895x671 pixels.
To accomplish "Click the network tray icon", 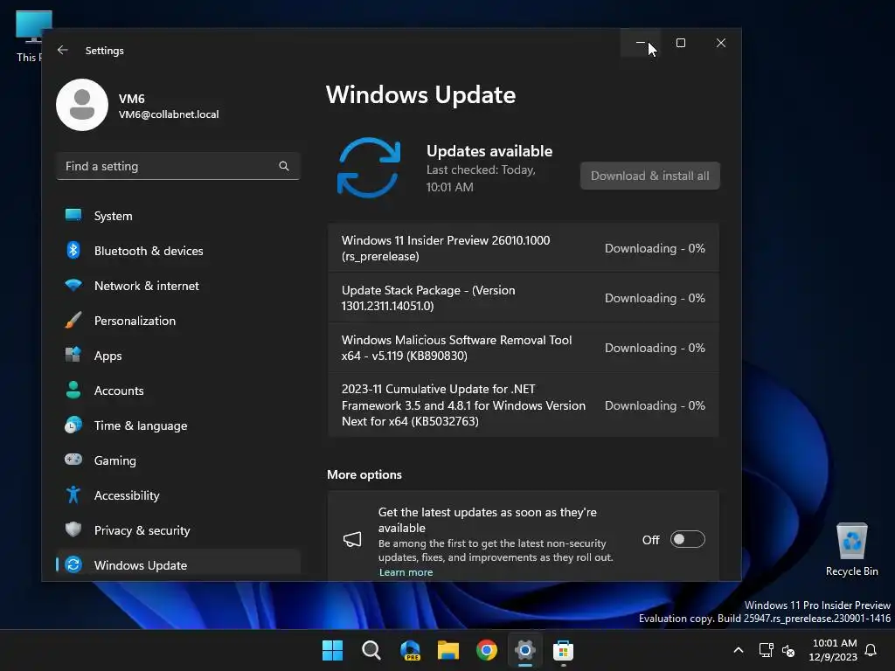I will [x=766, y=650].
